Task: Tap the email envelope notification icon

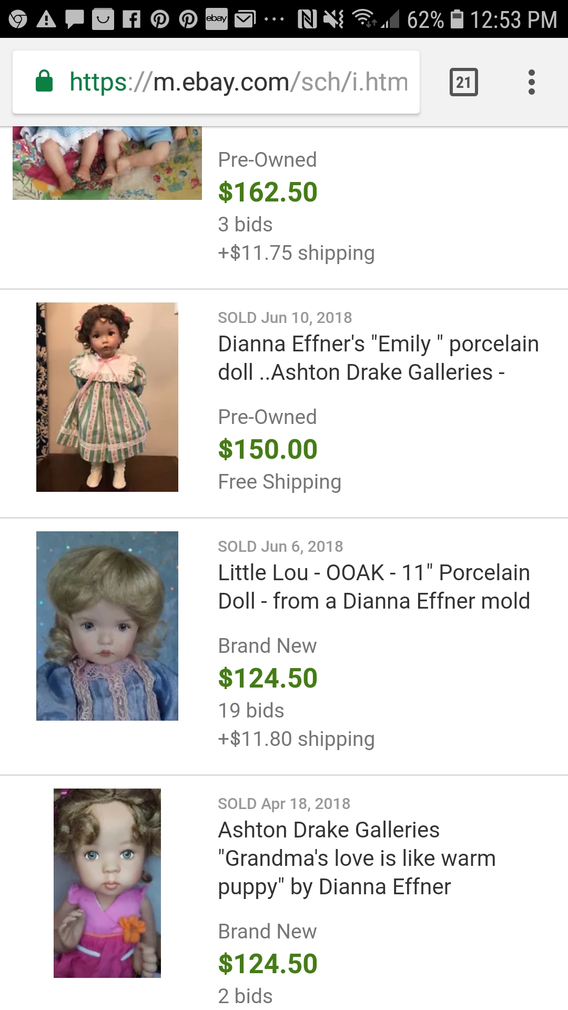Action: pos(245,19)
